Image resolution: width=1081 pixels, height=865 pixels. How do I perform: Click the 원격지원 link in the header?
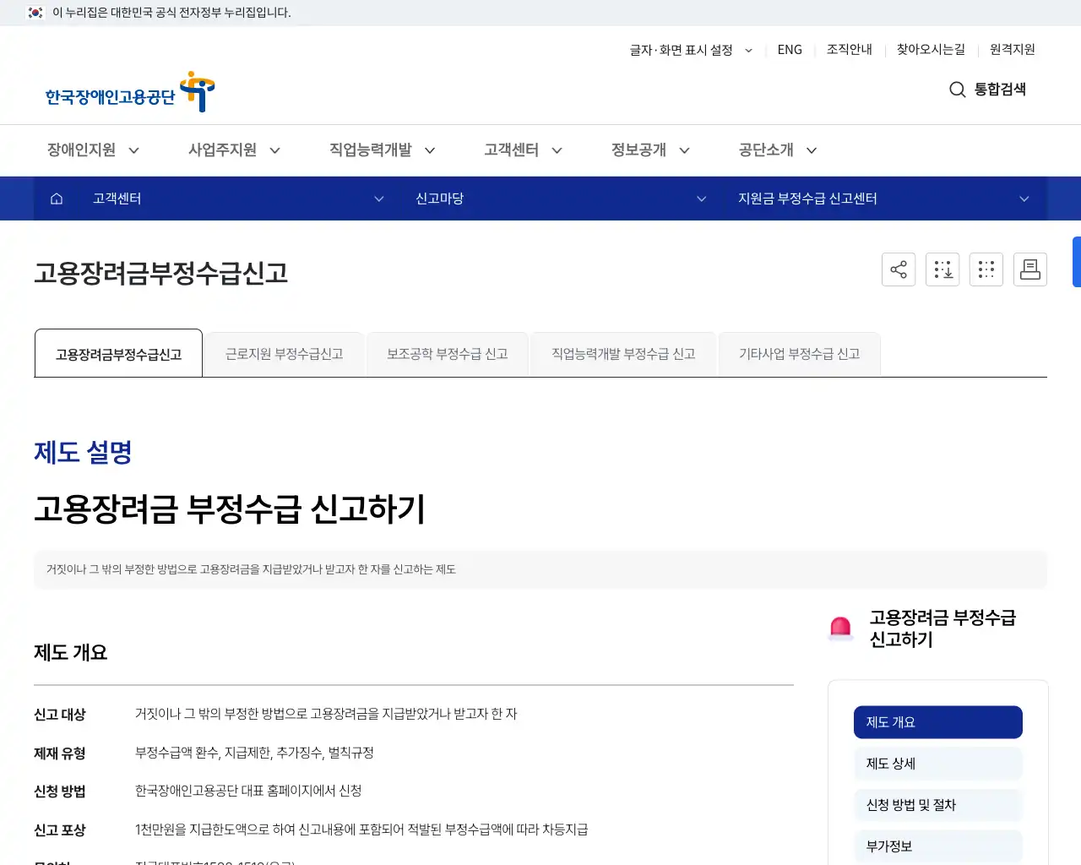(1012, 50)
